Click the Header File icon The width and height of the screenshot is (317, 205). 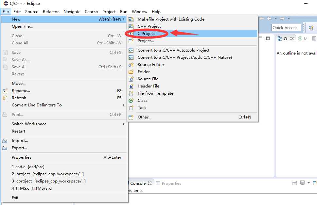[x=131, y=86]
